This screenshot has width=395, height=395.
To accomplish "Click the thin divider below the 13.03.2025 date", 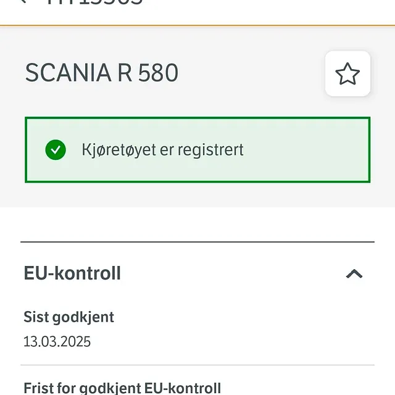I will click(197, 365).
